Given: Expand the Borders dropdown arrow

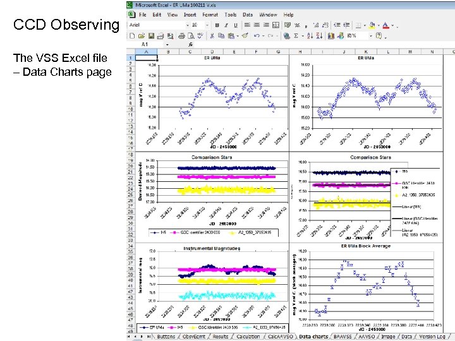Looking at the screenshot, I should point(365,25).
